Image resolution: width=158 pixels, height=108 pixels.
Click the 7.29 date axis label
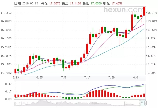(112, 78)
